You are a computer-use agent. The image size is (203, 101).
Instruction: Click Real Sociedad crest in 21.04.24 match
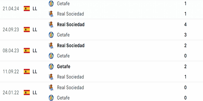coord(51,14)
